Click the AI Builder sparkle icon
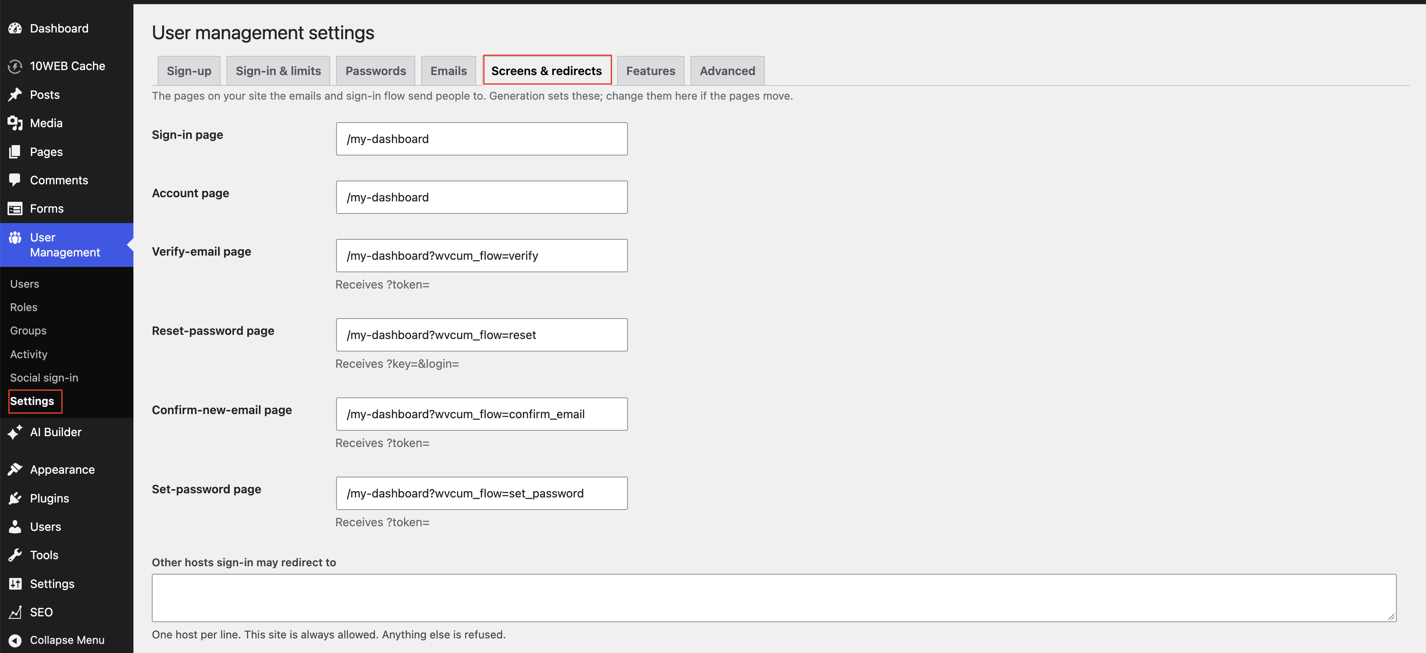This screenshot has width=1426, height=653. (x=15, y=432)
